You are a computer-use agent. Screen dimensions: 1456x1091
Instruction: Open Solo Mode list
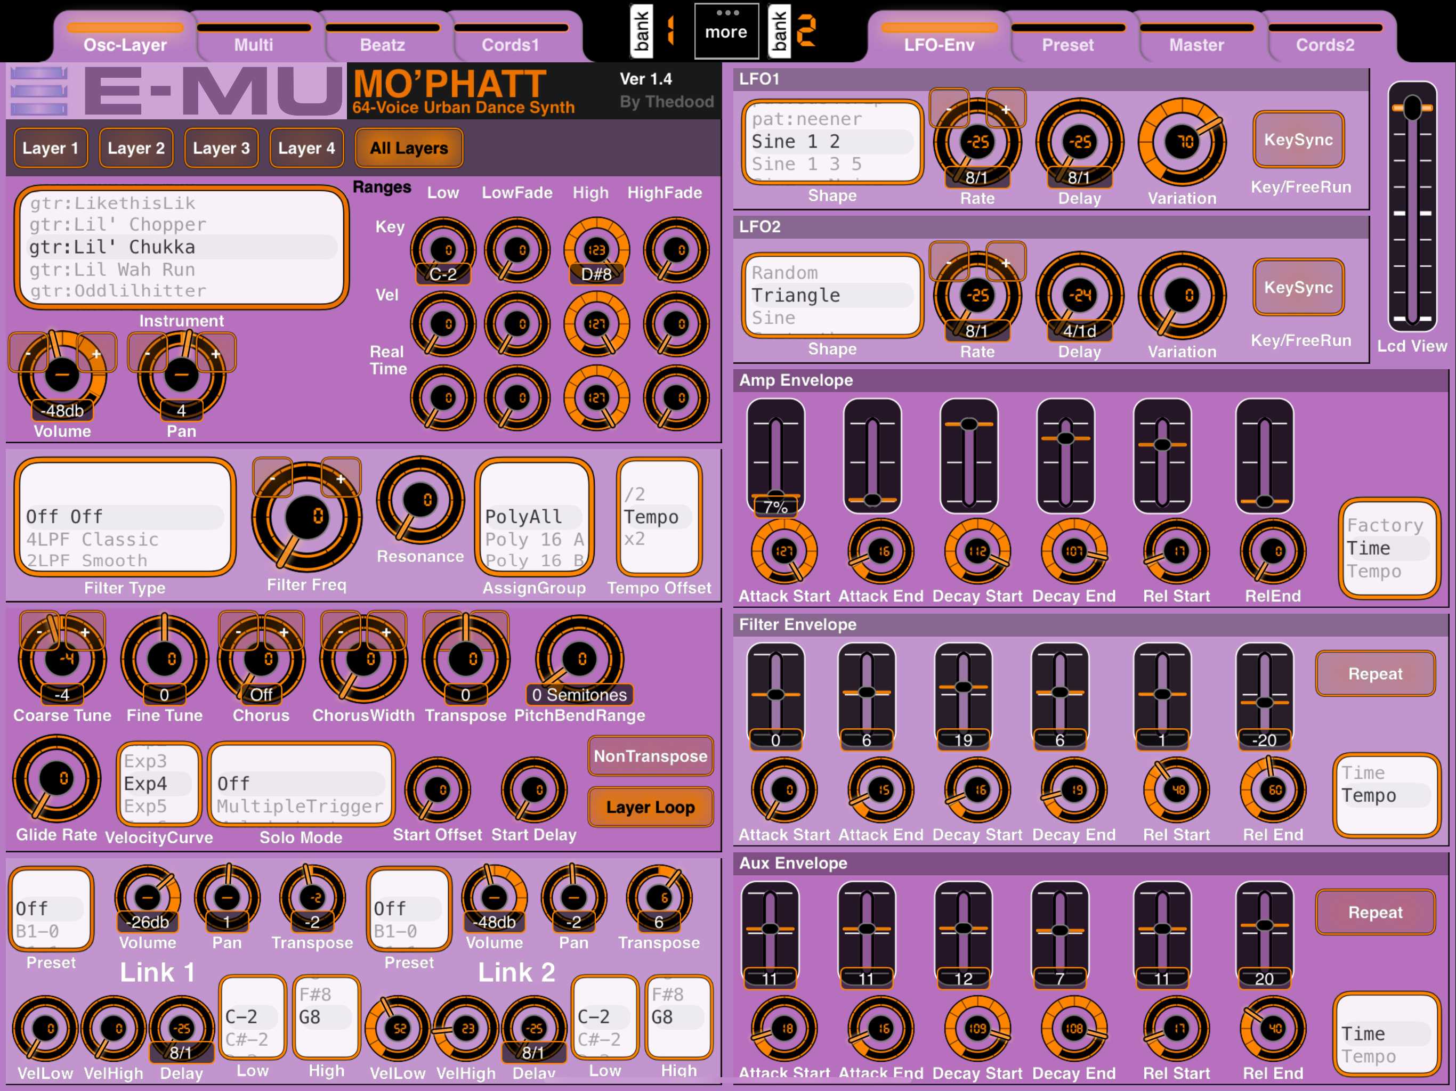301,784
